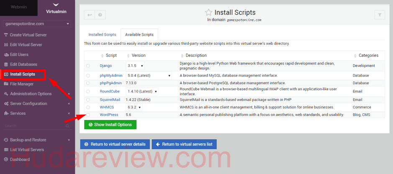The image size is (393, 174).
Task: Select the Django radio button
Action: [88, 66]
